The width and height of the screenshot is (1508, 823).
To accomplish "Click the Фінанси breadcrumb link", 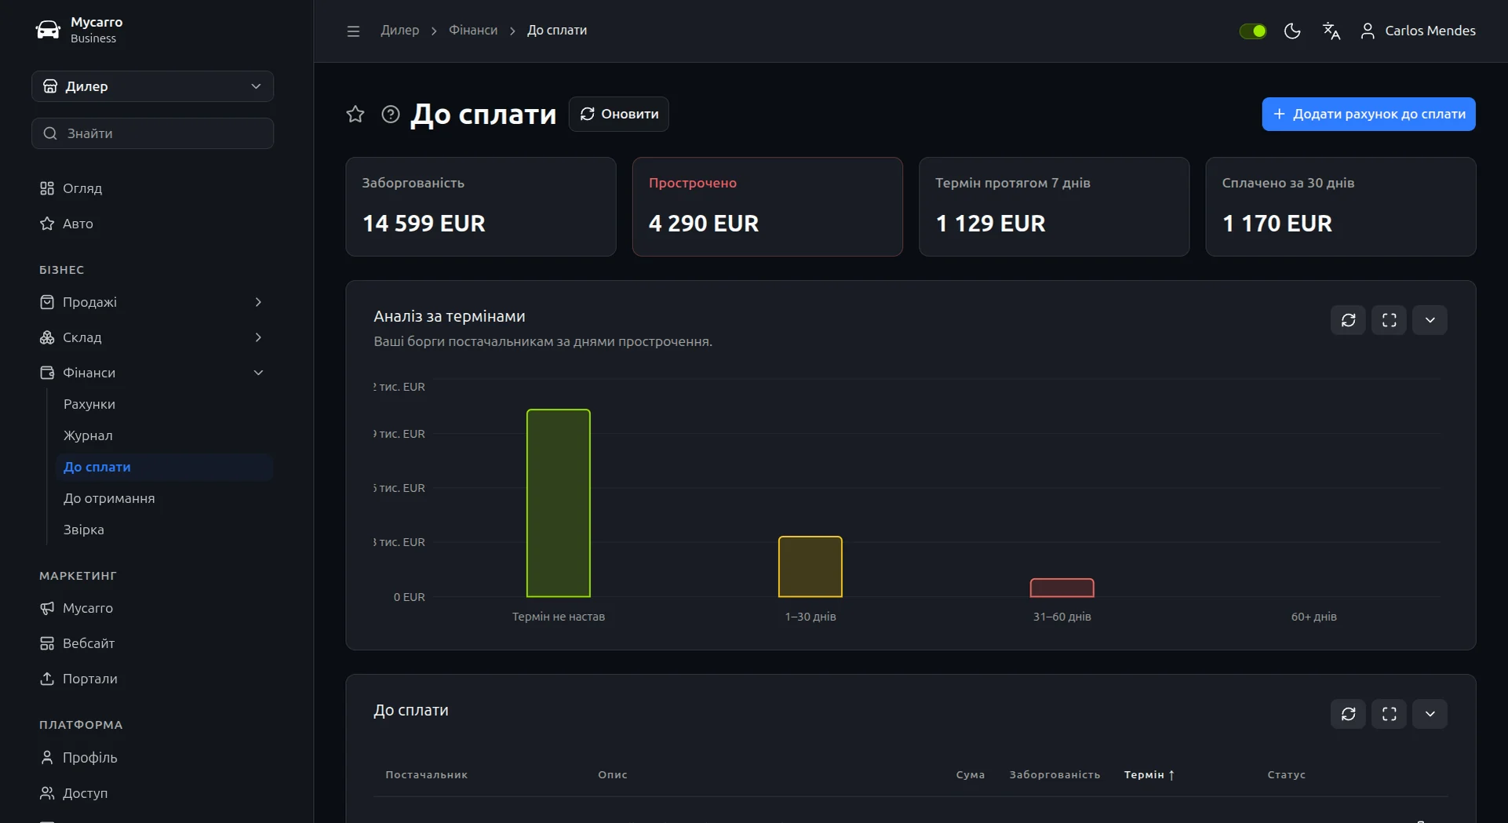I will [473, 31].
